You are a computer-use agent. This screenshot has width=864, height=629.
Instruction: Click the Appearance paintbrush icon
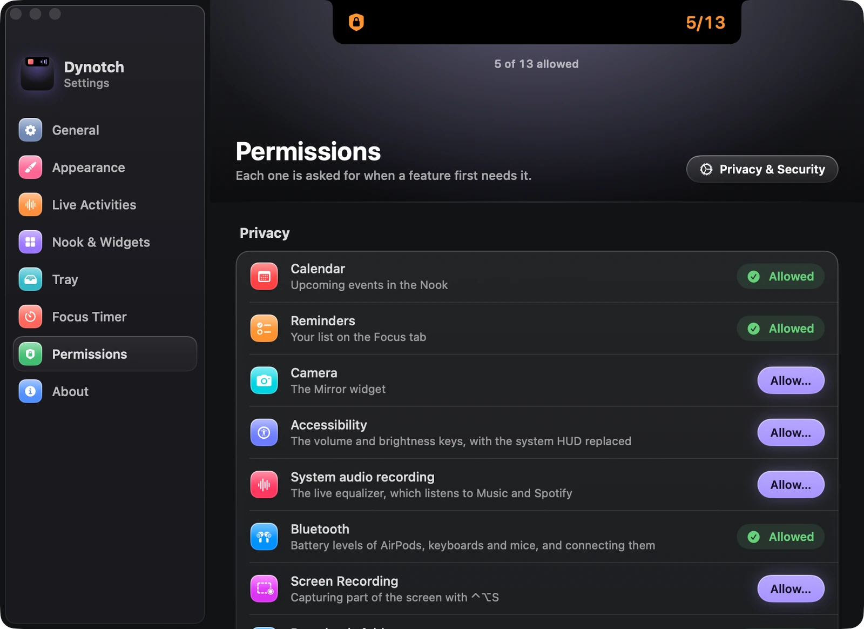[x=30, y=168]
